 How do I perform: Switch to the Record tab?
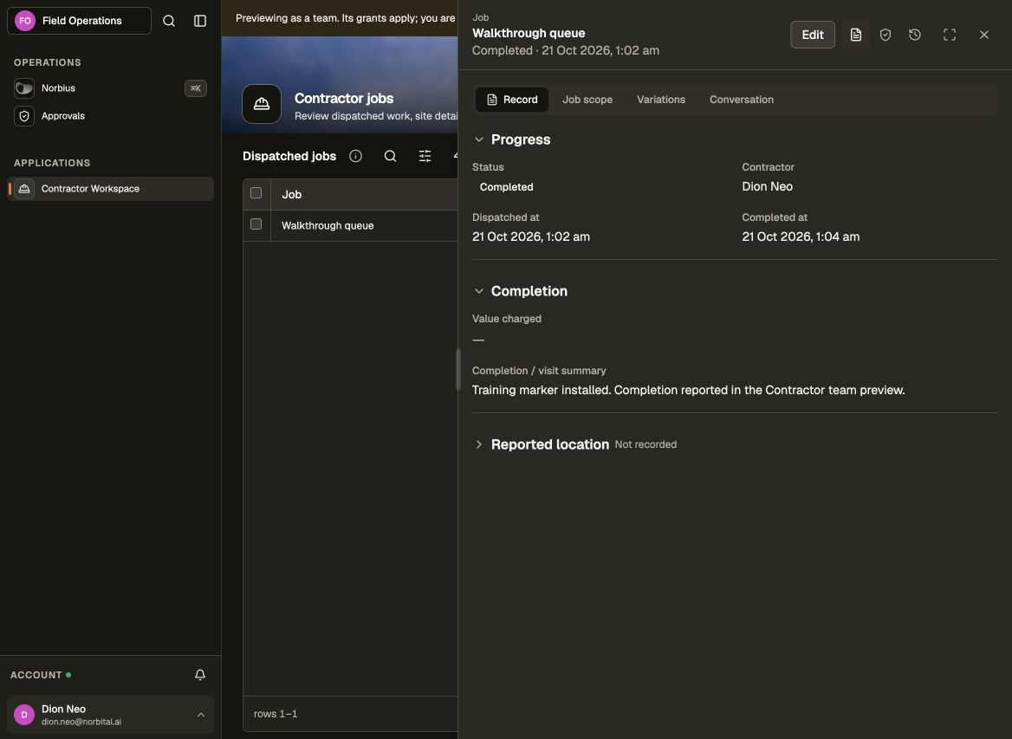[512, 100]
